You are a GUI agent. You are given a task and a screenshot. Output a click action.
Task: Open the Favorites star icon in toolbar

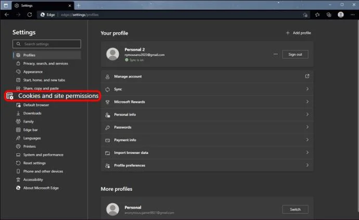317,15
